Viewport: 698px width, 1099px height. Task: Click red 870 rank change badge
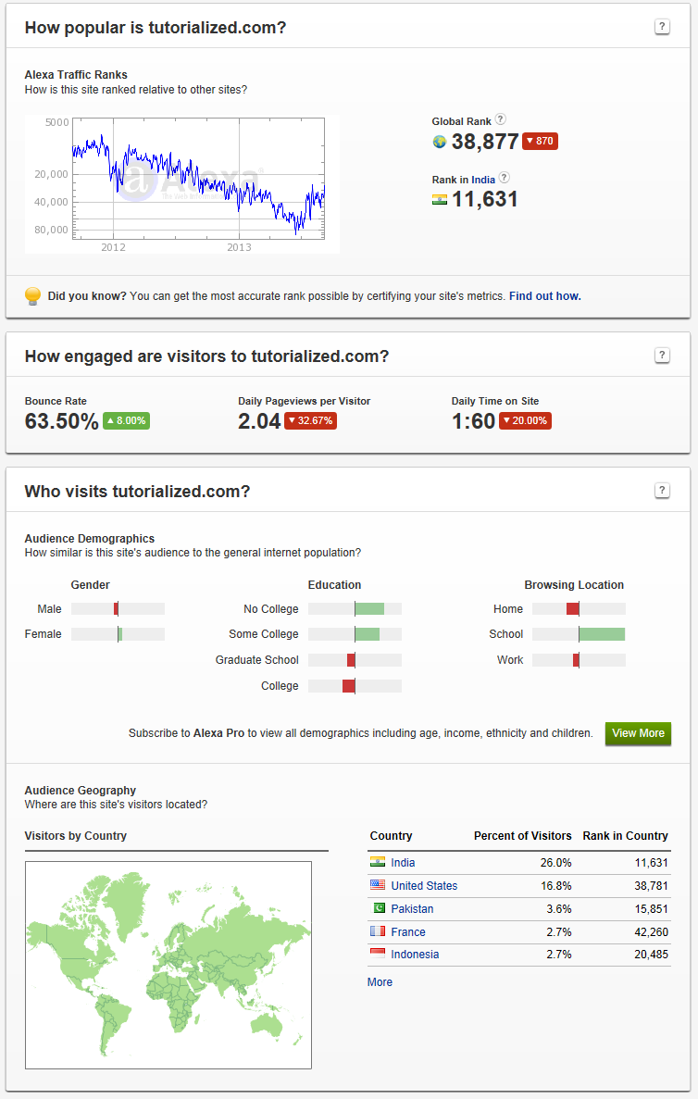click(540, 141)
